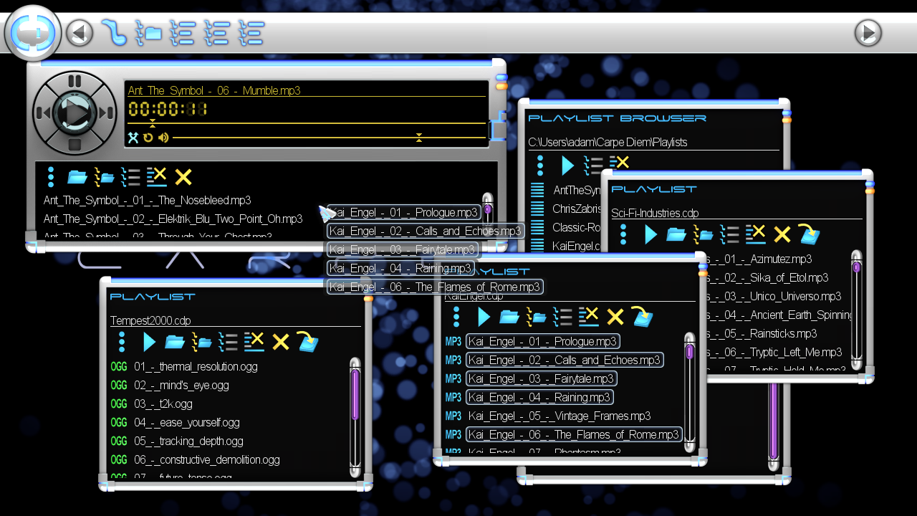Toggle shuffle in the player display
This screenshot has height=516, width=917.
133,138
